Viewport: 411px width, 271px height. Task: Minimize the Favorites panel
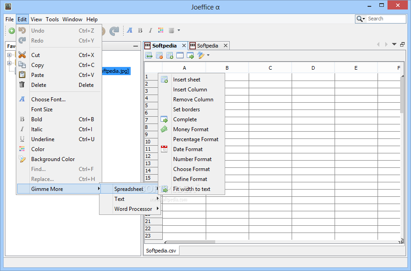(x=136, y=46)
